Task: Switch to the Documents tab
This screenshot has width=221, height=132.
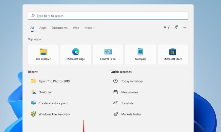Action: click(x=60, y=28)
